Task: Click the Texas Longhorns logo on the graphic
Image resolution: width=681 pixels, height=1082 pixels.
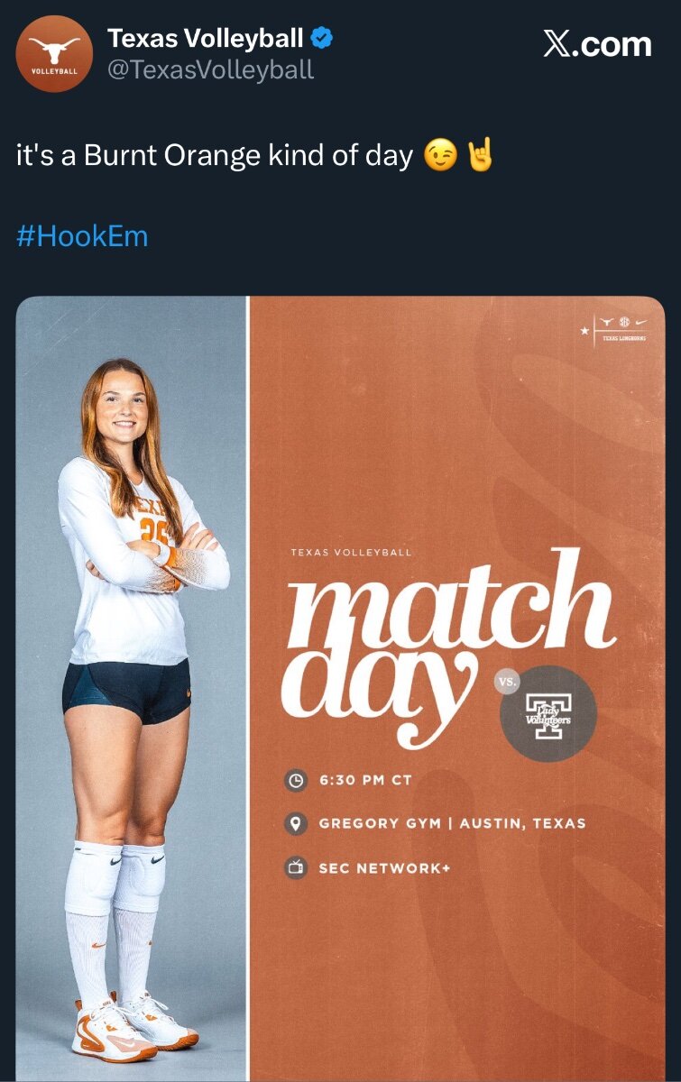Action: click(x=619, y=326)
